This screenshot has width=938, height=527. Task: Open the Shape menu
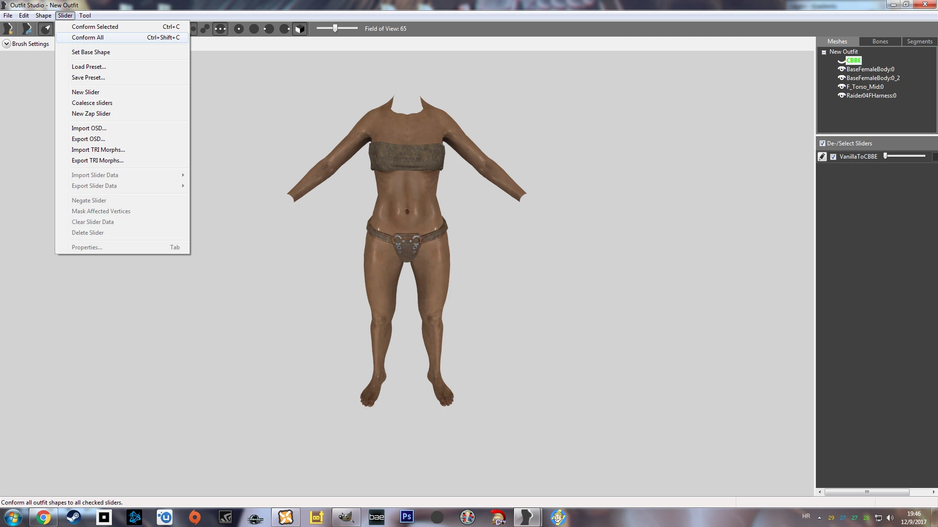coord(43,16)
